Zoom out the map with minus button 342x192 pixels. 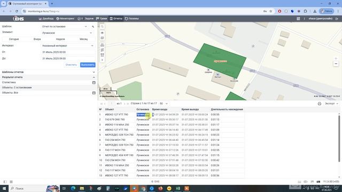coord(336,64)
